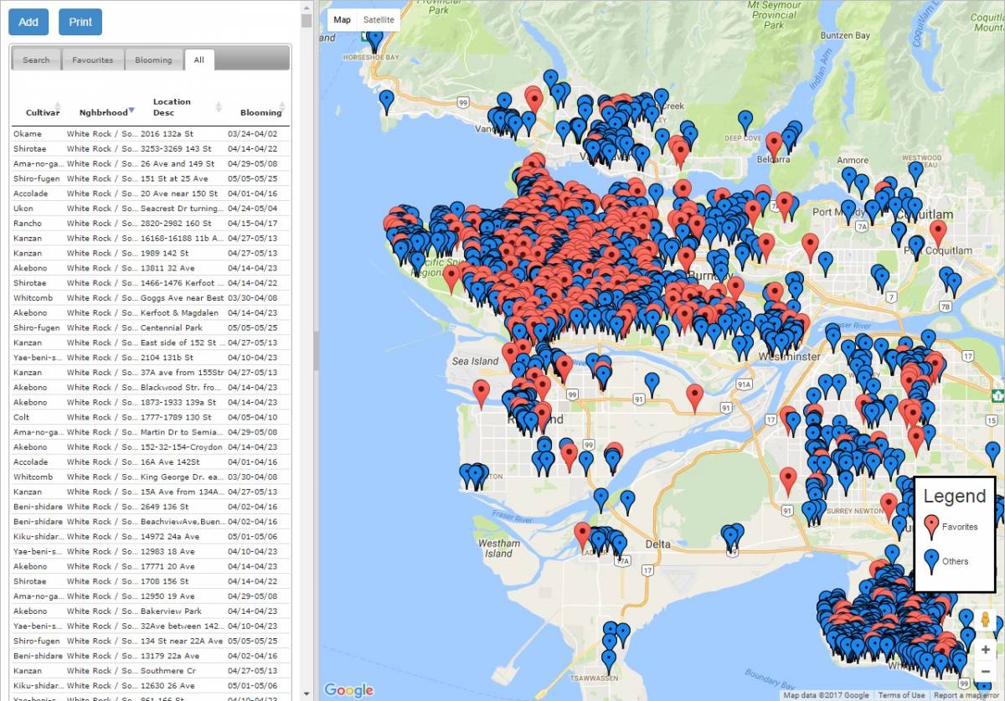Select the Kanzan row at 1989 142 St

click(x=151, y=253)
